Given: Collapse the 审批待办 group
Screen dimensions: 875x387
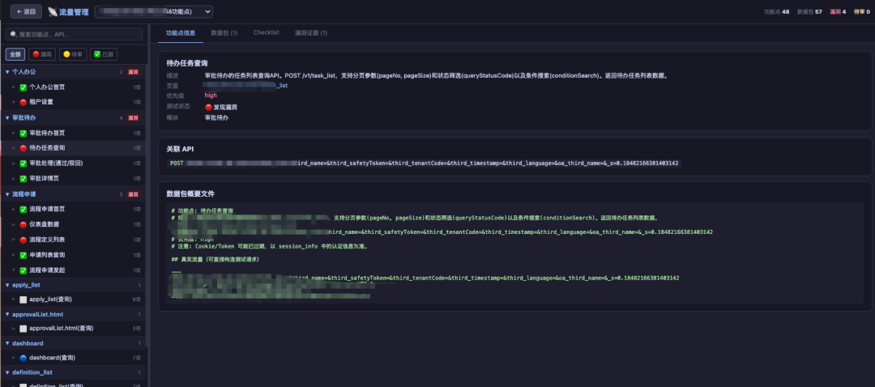Looking at the screenshot, I should coord(7,118).
